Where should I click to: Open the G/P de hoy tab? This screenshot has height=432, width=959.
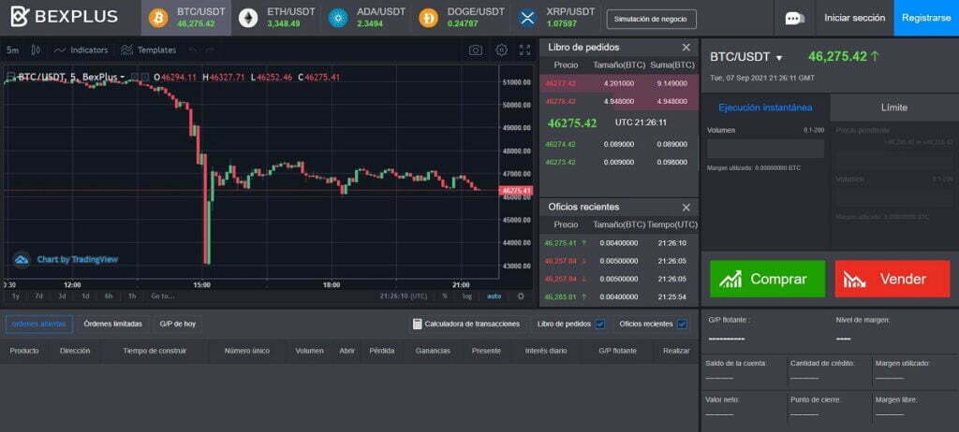click(x=177, y=324)
